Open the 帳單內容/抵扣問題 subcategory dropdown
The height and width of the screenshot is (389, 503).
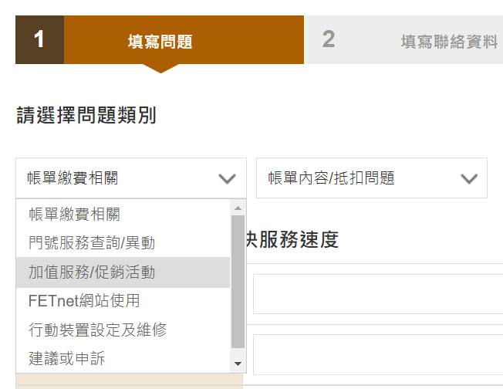pyautogui.click(x=372, y=178)
